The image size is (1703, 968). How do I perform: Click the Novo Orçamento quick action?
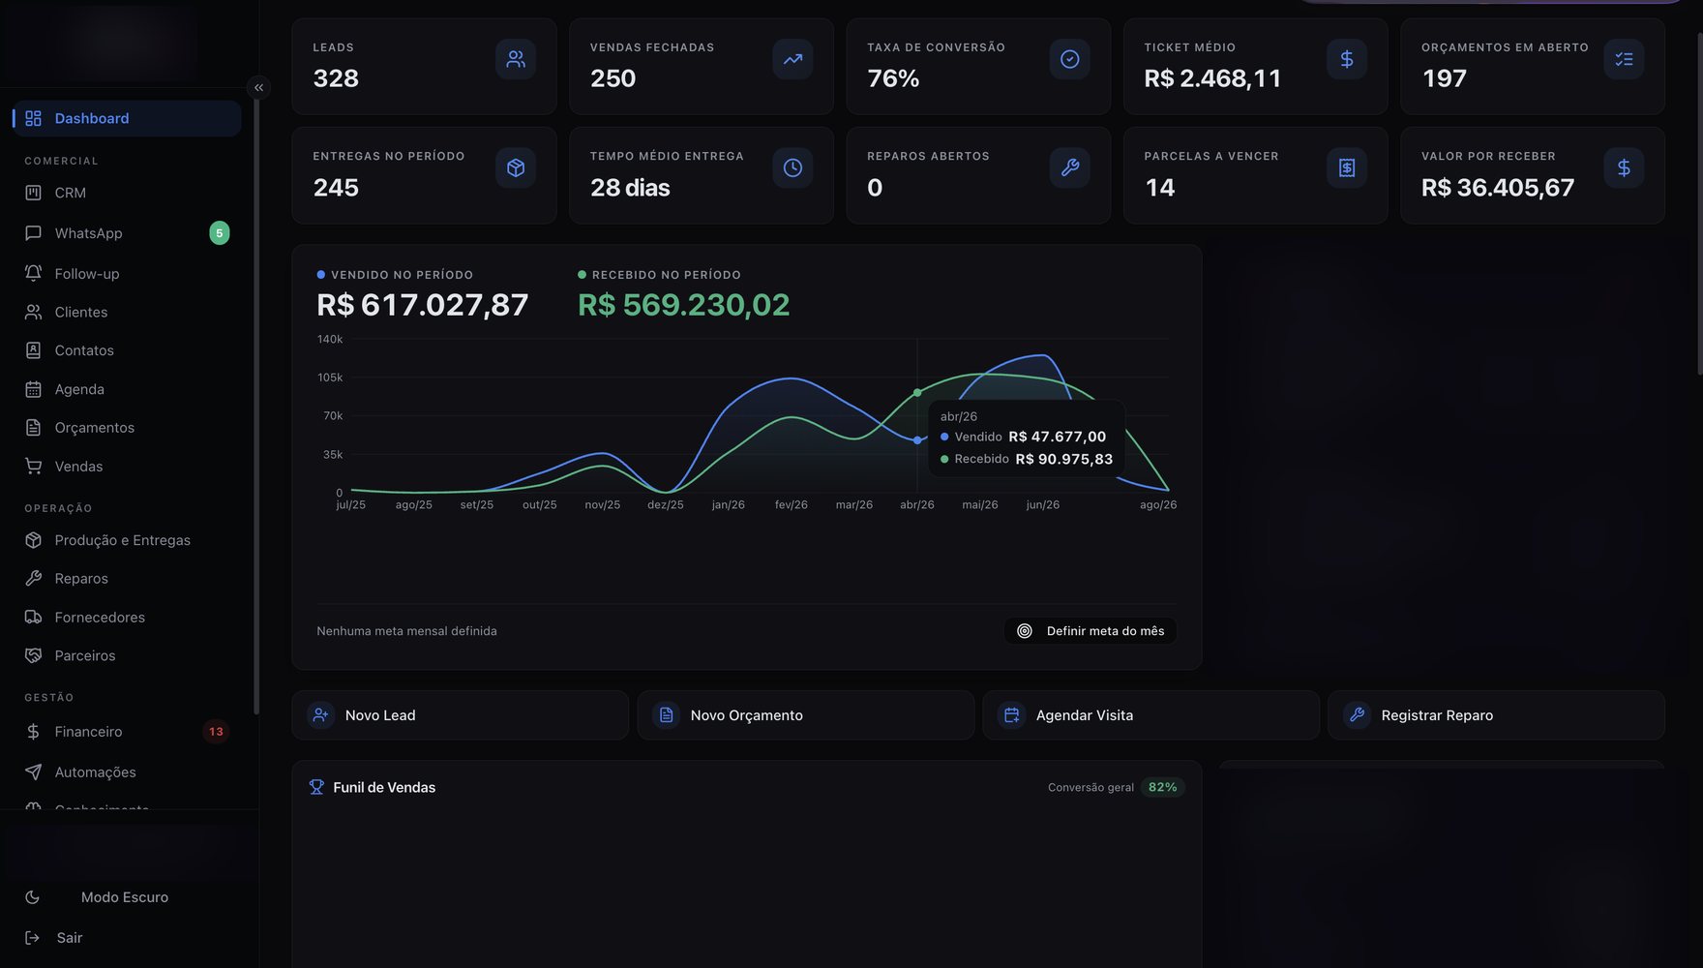805,715
